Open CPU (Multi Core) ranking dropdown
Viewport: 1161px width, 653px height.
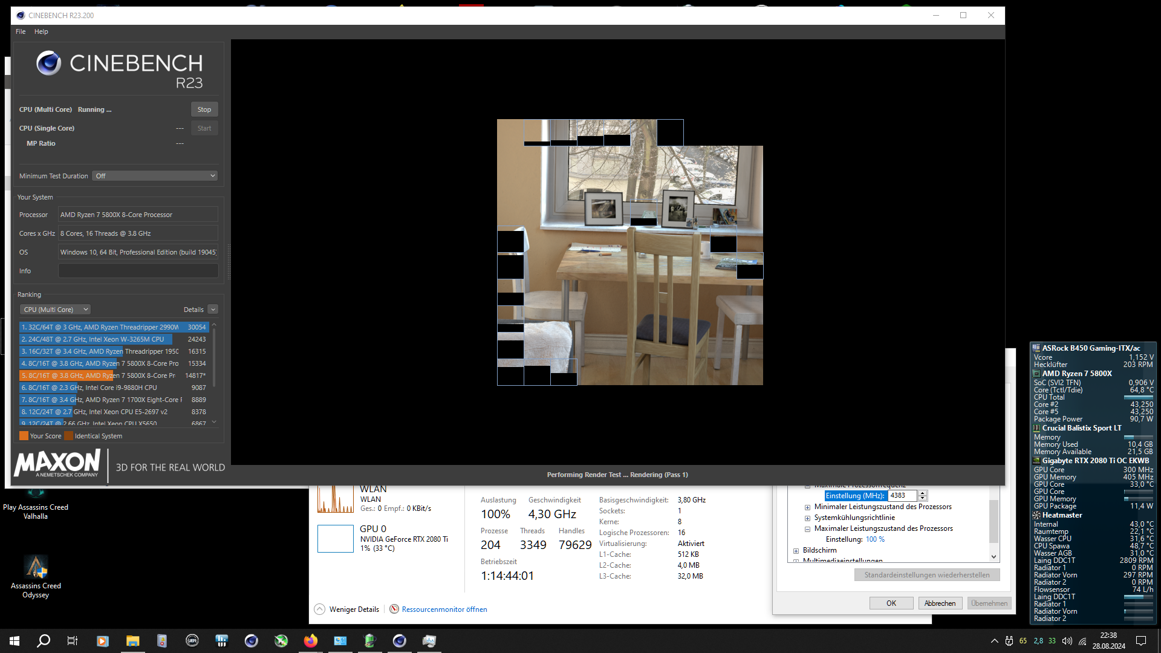click(55, 310)
